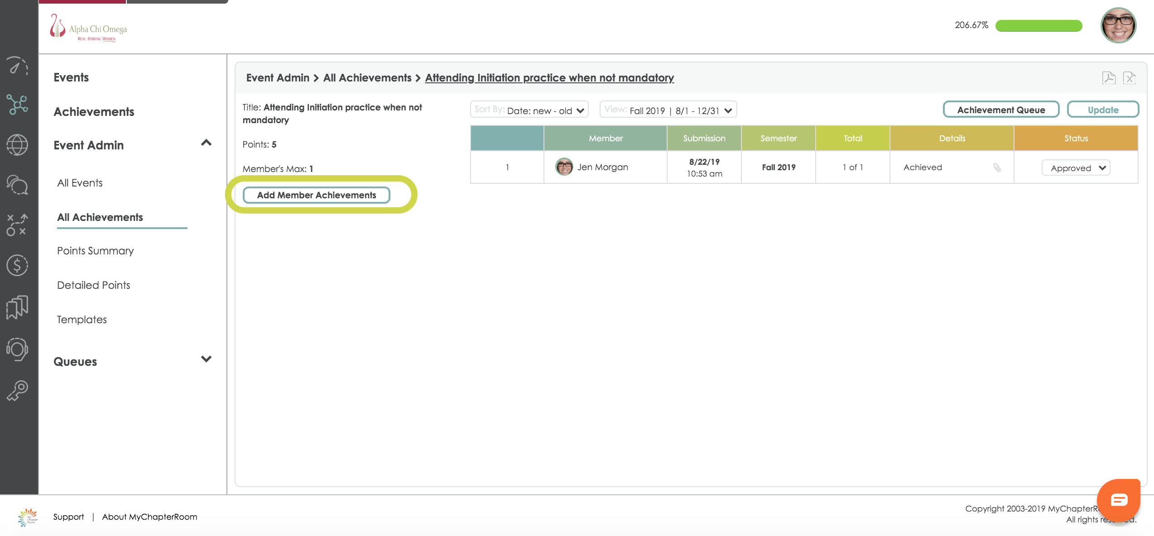Open the bookmarks documents sidebar icon
Image resolution: width=1154 pixels, height=536 pixels.
(x=17, y=307)
